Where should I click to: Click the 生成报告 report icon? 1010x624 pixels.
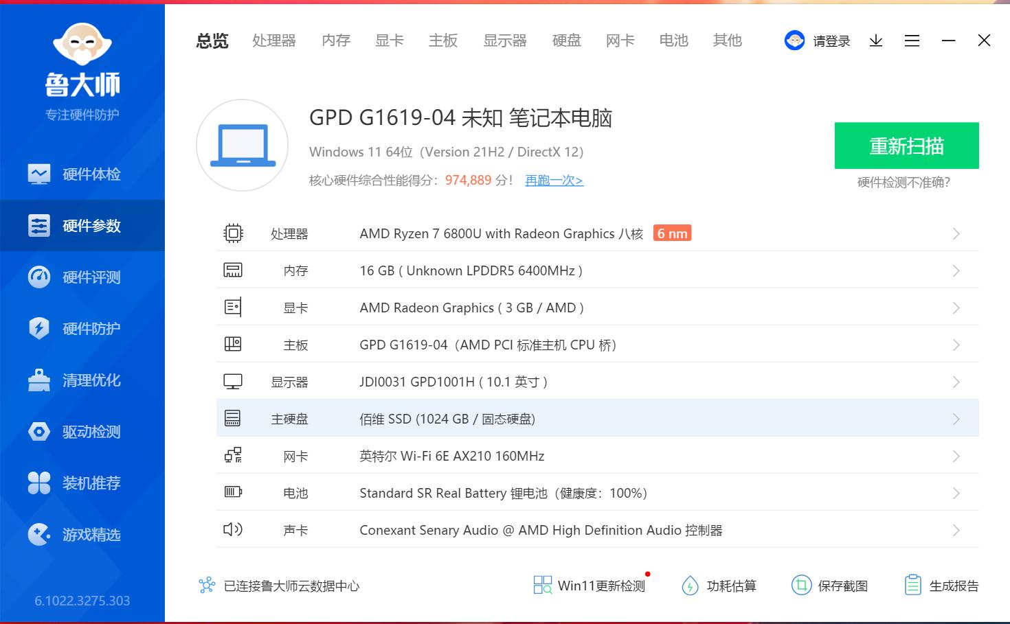pos(940,585)
